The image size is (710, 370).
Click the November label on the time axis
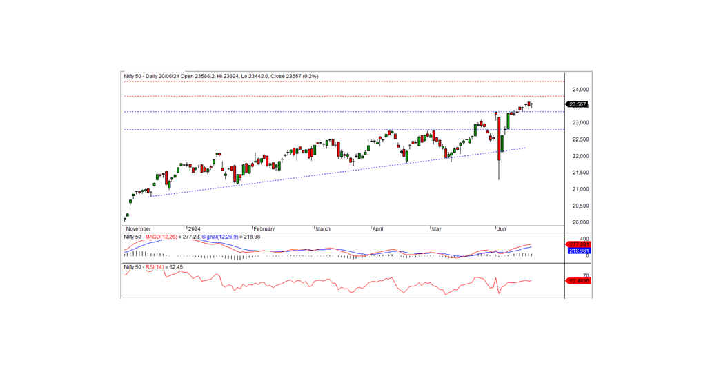pyautogui.click(x=138, y=229)
